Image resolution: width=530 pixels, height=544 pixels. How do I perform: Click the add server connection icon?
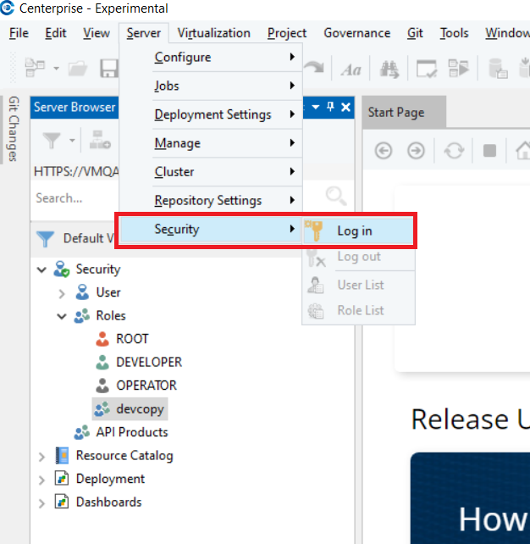(x=100, y=140)
